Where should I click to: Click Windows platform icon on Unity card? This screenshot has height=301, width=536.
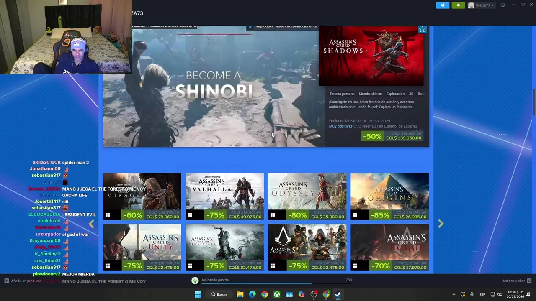coord(108,266)
